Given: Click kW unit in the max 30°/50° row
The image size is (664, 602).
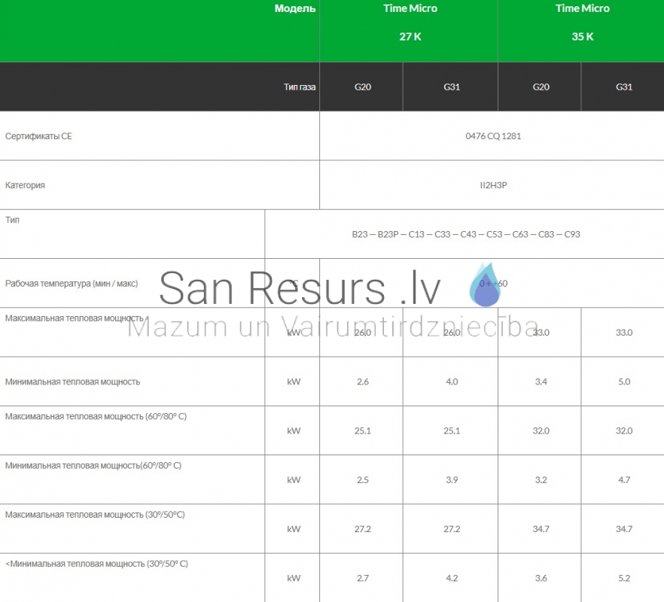Looking at the screenshot, I should coord(294,529).
